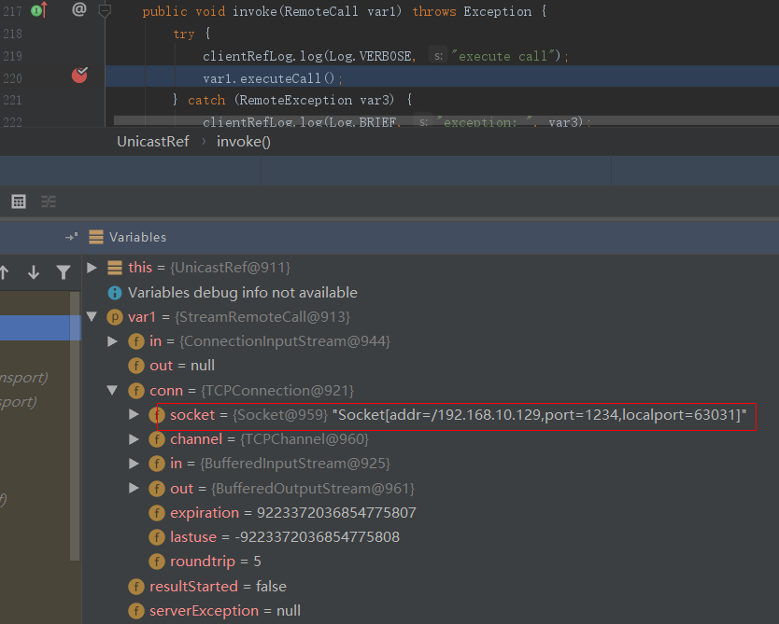
Task: Collapse the var1 StreamRemoteCall node
Action: (x=92, y=317)
